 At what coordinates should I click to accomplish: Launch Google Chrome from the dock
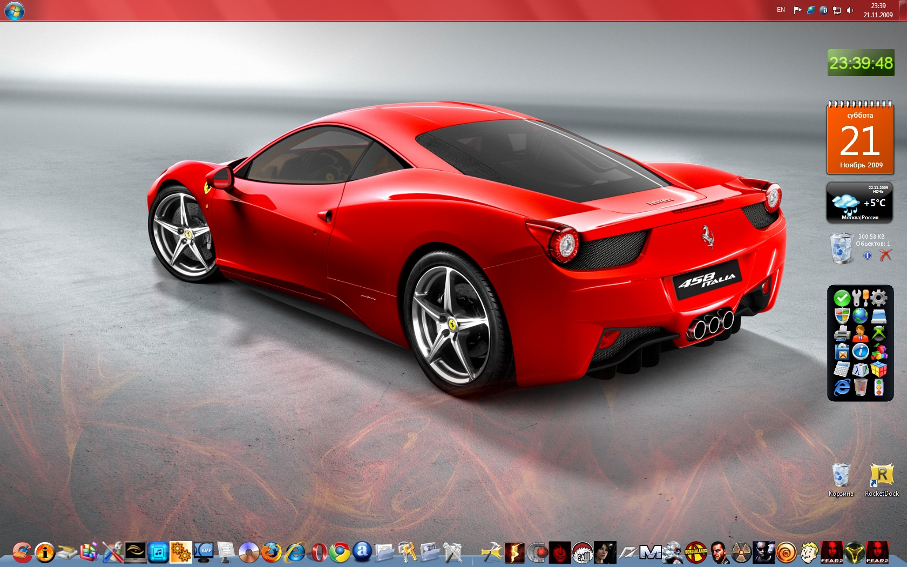340,552
